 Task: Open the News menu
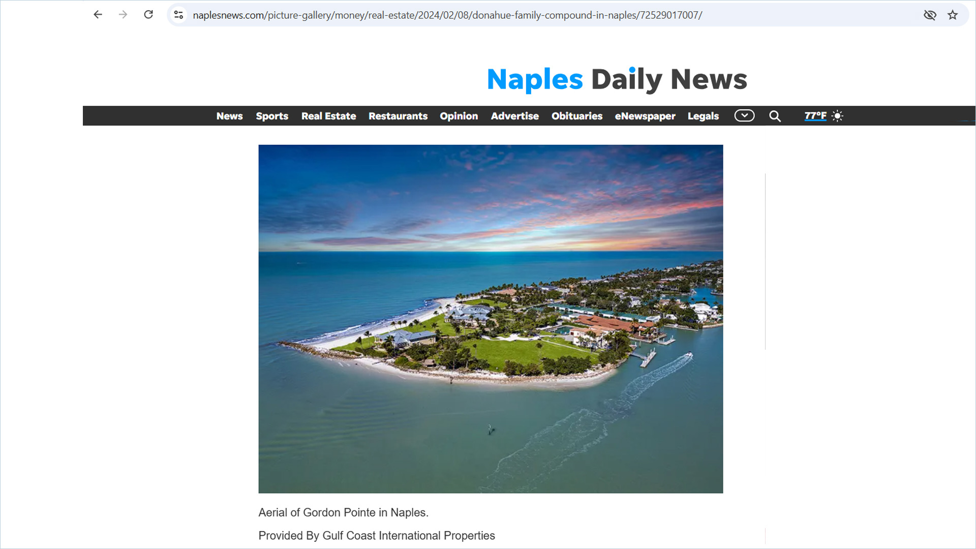point(229,116)
